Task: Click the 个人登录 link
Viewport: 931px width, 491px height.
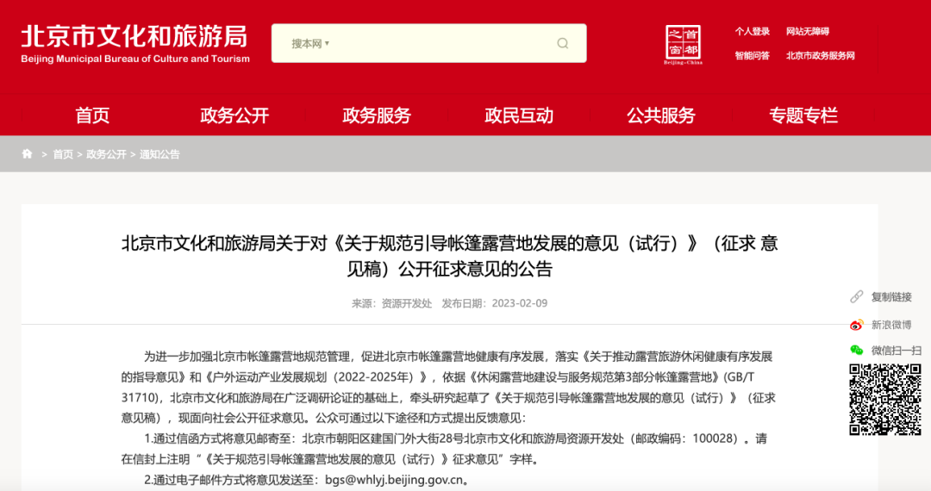Action: point(752,32)
